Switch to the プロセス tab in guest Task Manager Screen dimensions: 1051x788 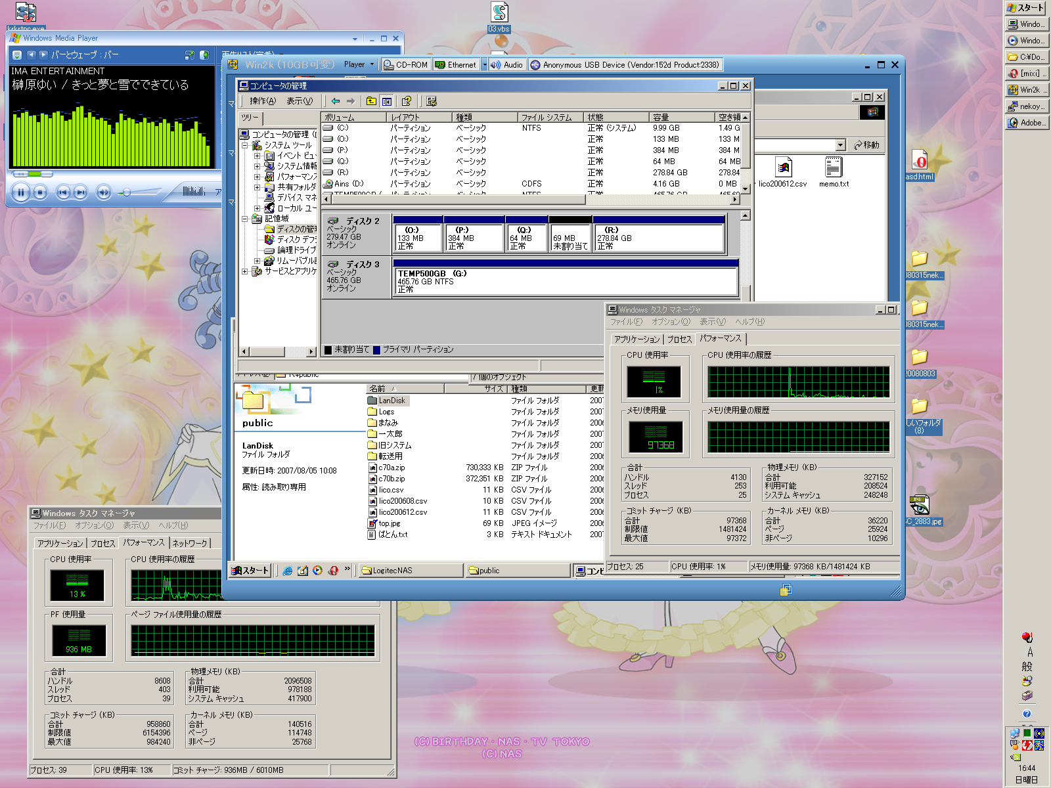679,339
